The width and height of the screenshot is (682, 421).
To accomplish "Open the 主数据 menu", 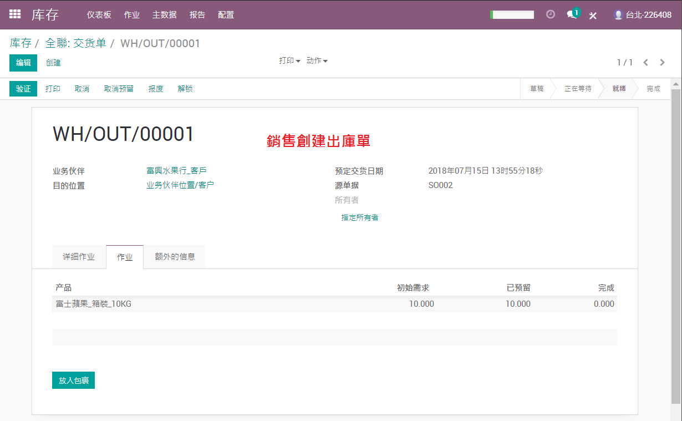I will pyautogui.click(x=165, y=15).
